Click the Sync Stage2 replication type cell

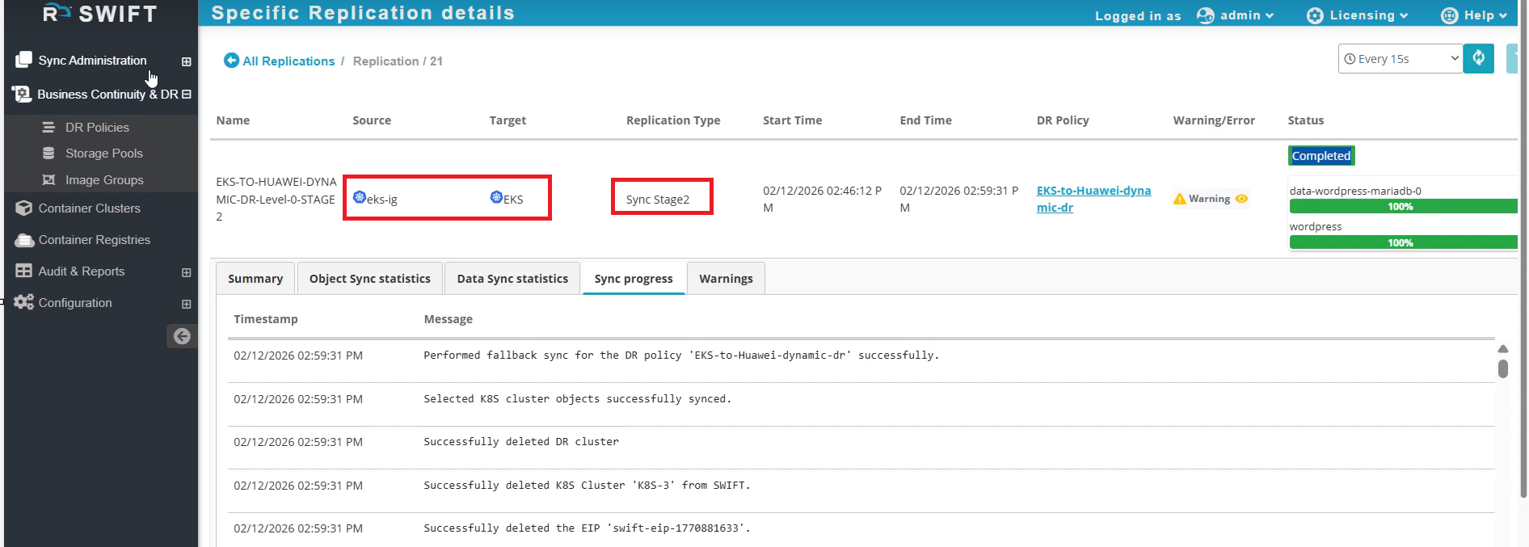(658, 200)
